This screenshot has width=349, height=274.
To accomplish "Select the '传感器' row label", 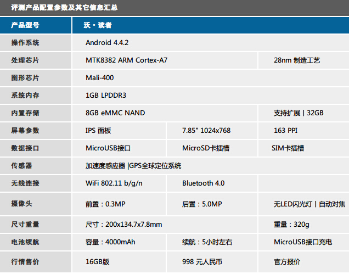I will pos(21,166).
